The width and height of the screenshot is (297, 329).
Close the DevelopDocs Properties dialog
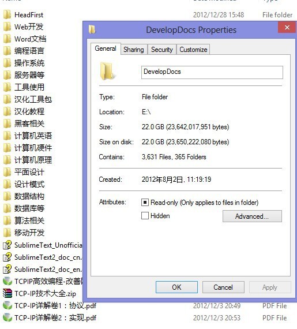pos(287,27)
